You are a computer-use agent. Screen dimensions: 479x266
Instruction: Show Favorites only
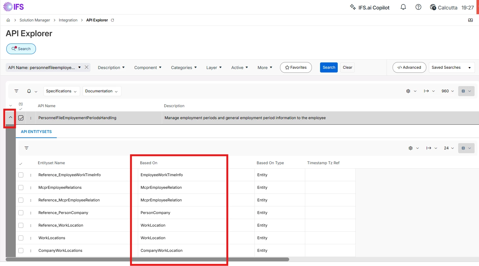click(296, 67)
